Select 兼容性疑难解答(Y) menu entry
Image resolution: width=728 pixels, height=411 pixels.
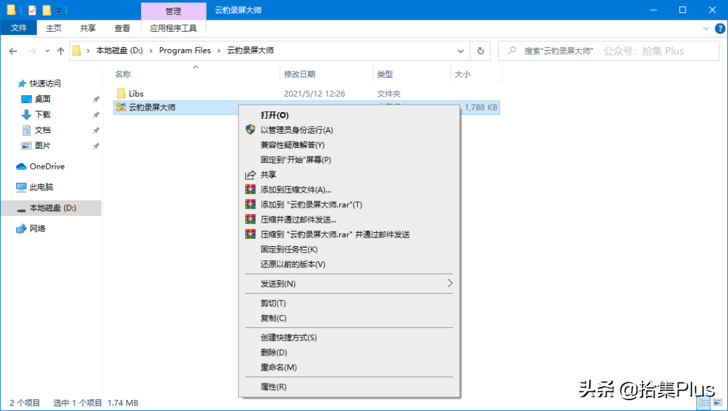click(x=349, y=144)
